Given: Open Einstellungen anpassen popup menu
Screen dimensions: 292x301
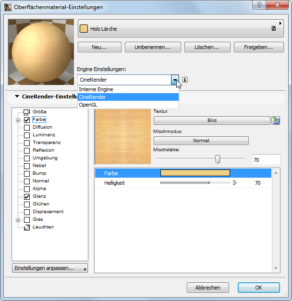Looking at the screenshot, I should pos(50,268).
